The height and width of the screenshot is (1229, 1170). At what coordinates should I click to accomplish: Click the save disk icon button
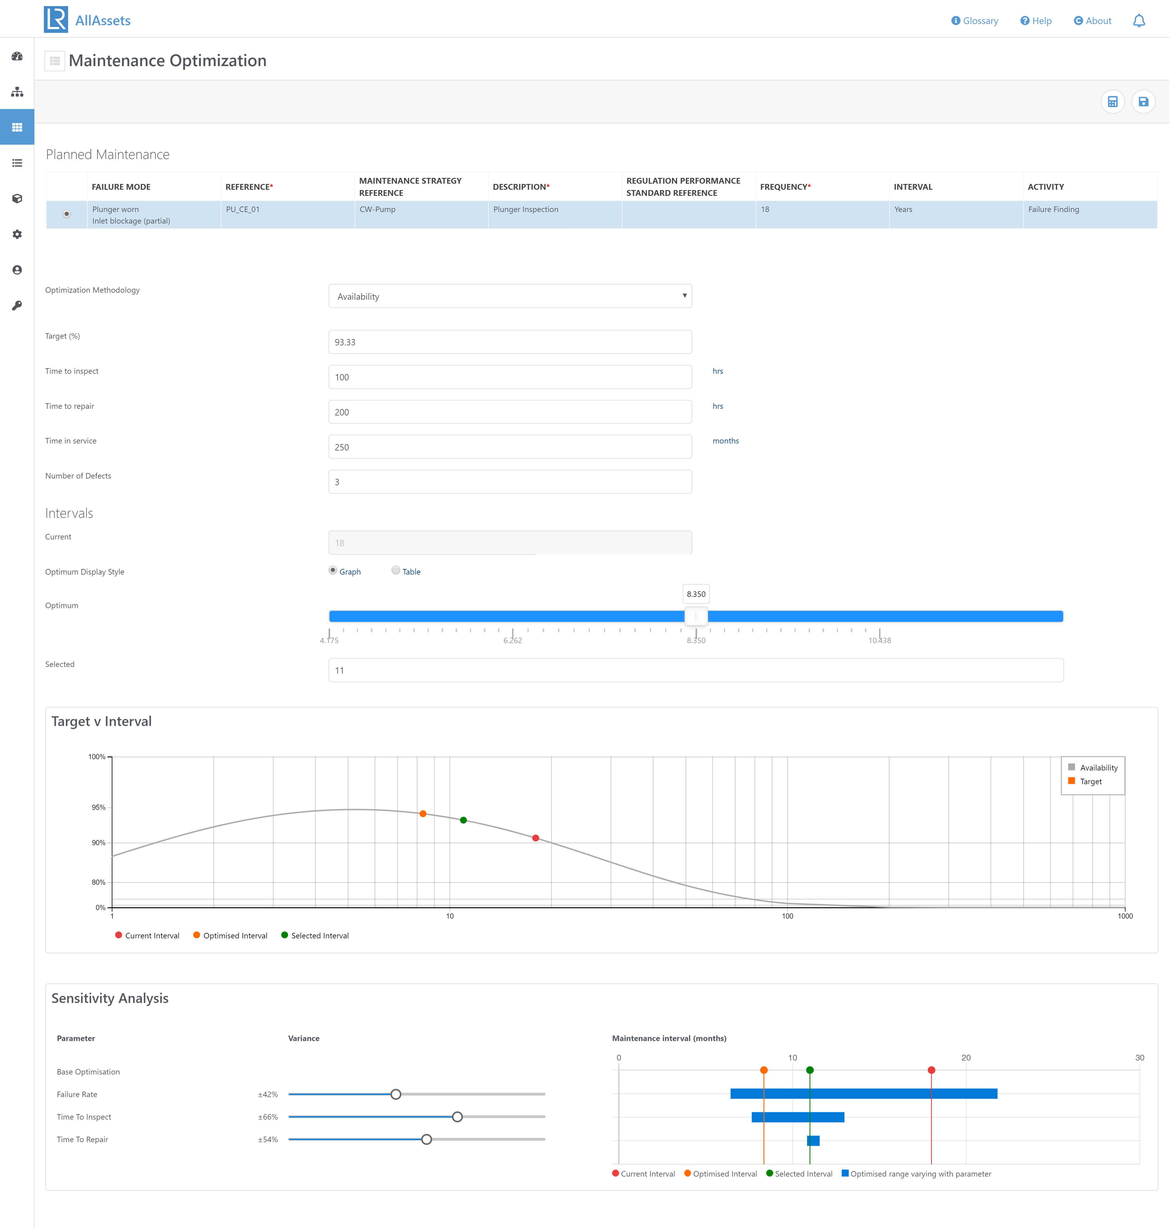[1143, 102]
